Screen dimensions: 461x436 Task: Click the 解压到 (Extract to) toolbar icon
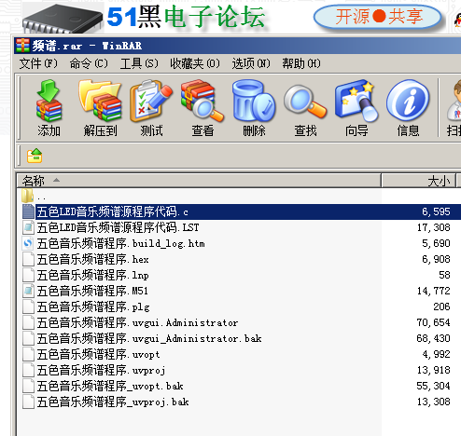click(100, 101)
